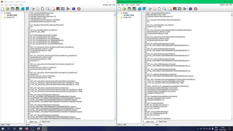Click scroll-down arrow of left editor scrollbar
The width and height of the screenshot is (233, 131).
pos(115,119)
